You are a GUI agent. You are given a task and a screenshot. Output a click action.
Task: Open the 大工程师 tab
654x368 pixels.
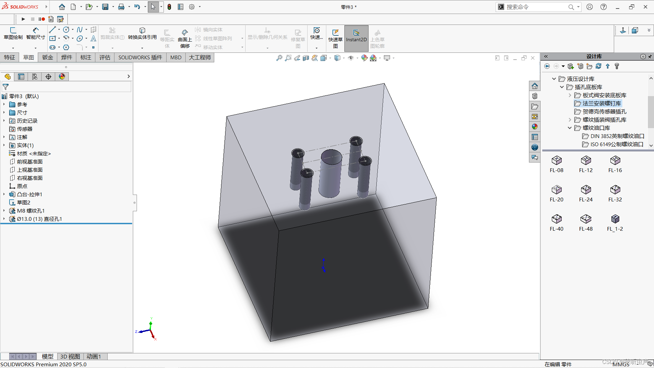click(200, 57)
